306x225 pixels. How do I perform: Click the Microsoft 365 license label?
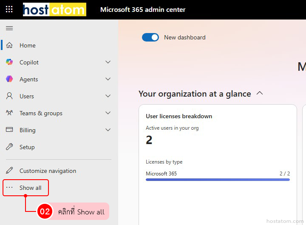(x=161, y=173)
